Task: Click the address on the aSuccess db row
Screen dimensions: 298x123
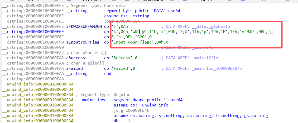Action: click(x=33, y=58)
